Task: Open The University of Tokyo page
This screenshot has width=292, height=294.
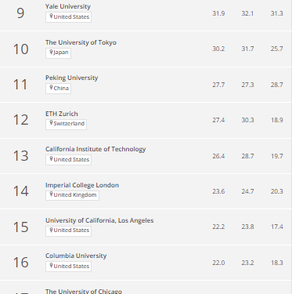Action: (x=81, y=42)
